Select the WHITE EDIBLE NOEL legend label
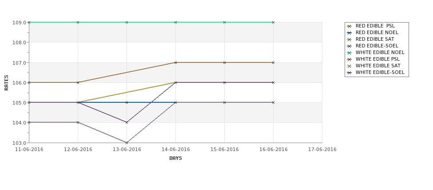 click(x=380, y=52)
